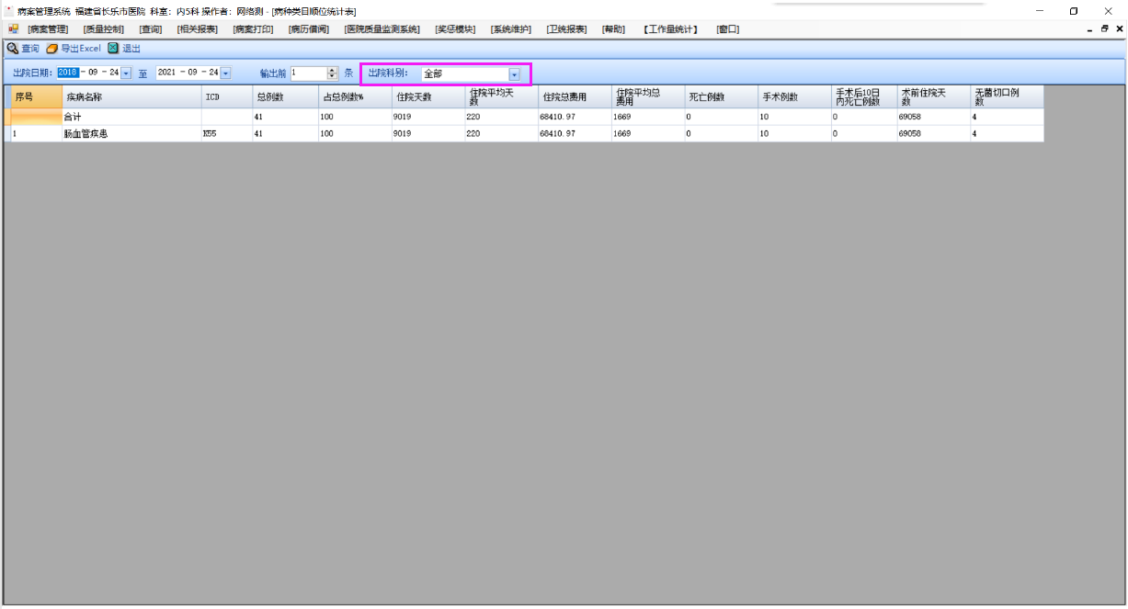Image resolution: width=1128 pixels, height=609 pixels.
Task: Restore the inner MDI child window
Action: click(1104, 29)
